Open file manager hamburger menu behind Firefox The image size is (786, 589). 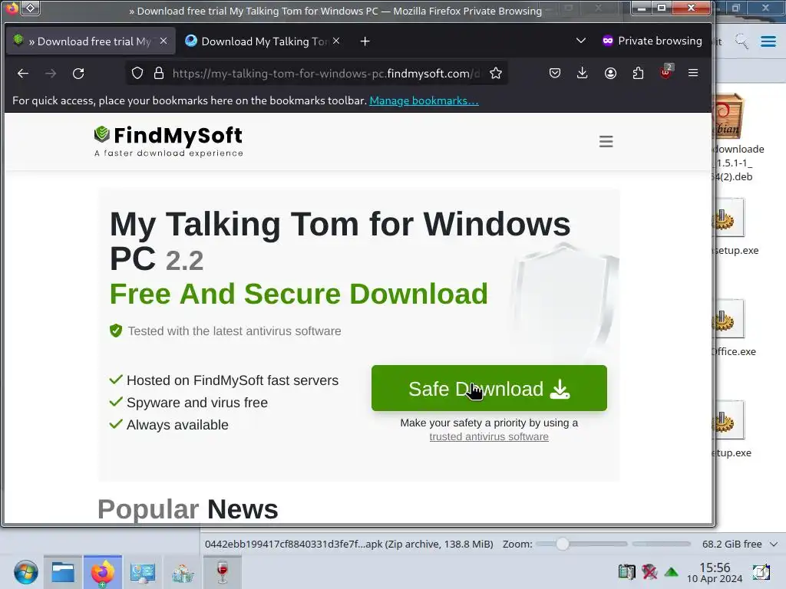768,41
